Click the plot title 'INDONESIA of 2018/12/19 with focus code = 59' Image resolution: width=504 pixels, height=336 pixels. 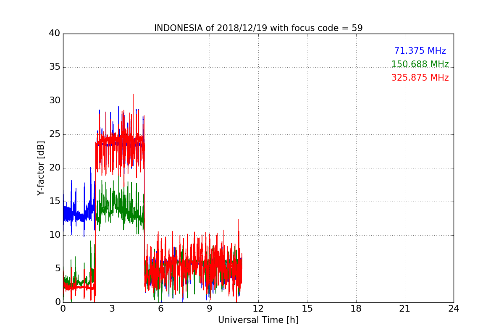[258, 28]
